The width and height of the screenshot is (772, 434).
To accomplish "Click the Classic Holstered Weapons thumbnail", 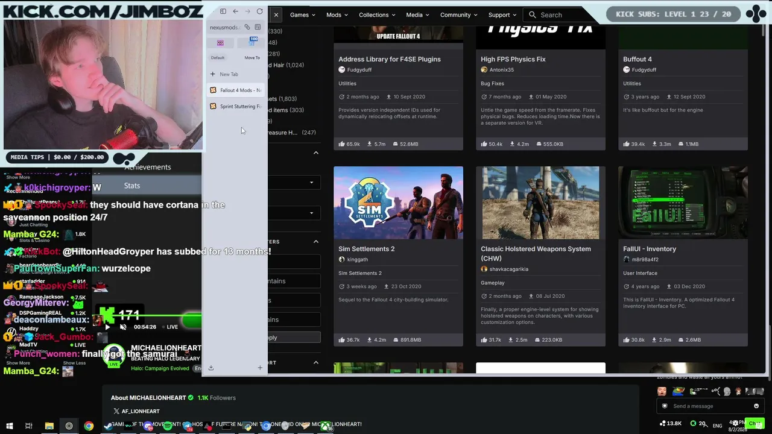I will (x=541, y=203).
